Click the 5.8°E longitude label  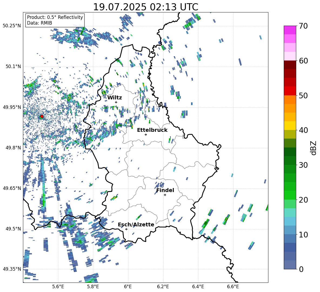pyautogui.click(x=93, y=287)
